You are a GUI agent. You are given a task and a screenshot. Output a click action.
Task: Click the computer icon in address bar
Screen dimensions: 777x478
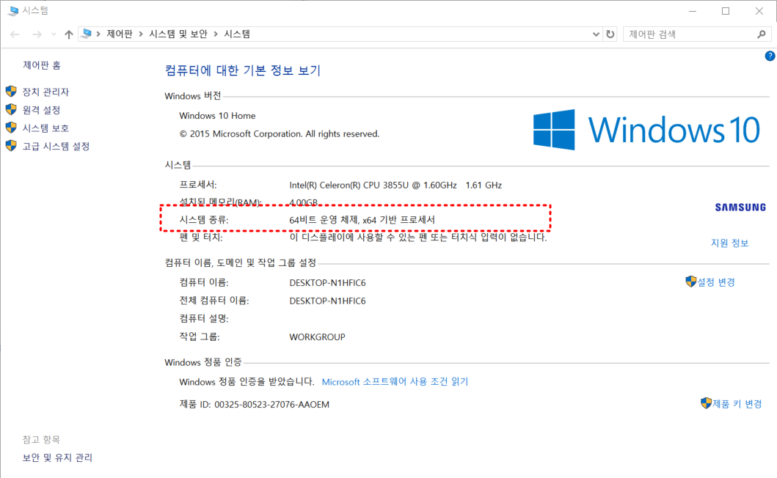(x=87, y=34)
